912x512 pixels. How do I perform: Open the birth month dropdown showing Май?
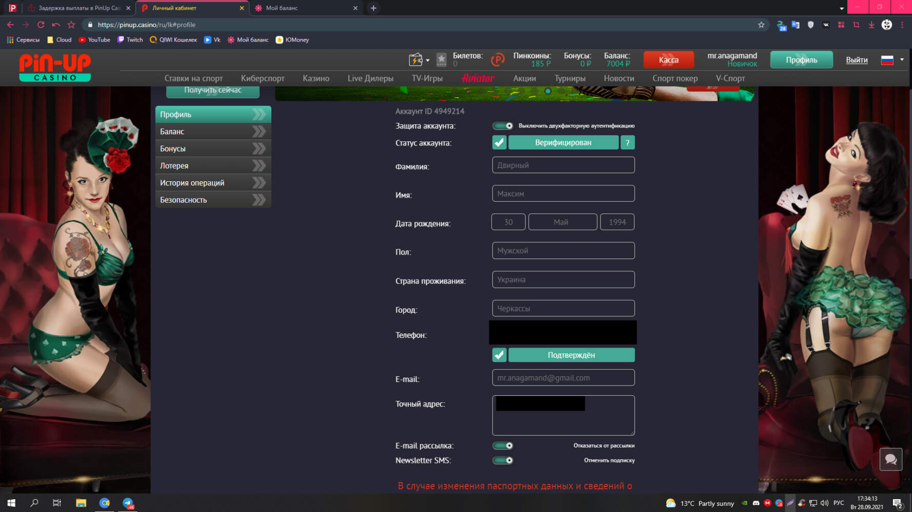click(563, 222)
